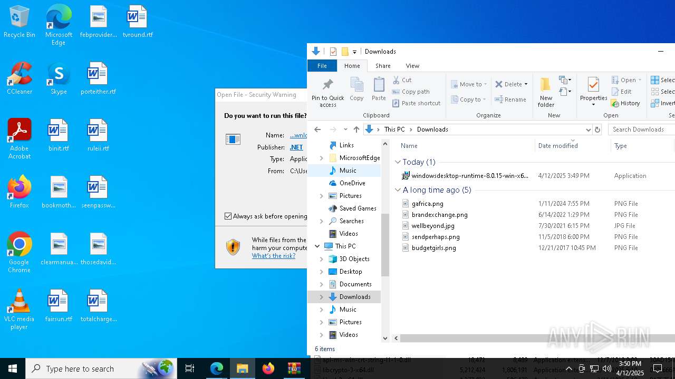Click the taskbar volume icon
The image size is (675, 379).
point(607,368)
